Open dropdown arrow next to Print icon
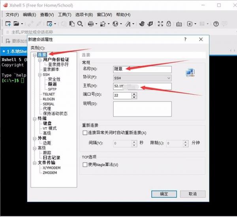 [x=96, y=24]
